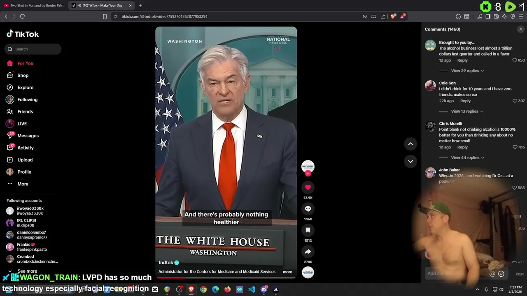Open the Shop page

(x=17, y=75)
